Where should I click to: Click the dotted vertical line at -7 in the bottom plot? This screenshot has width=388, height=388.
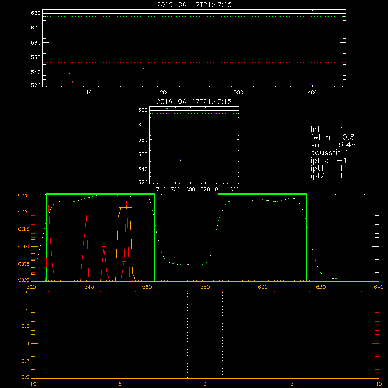83,334
